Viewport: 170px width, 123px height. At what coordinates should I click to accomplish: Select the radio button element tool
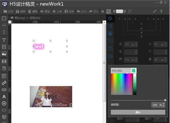[4, 103]
